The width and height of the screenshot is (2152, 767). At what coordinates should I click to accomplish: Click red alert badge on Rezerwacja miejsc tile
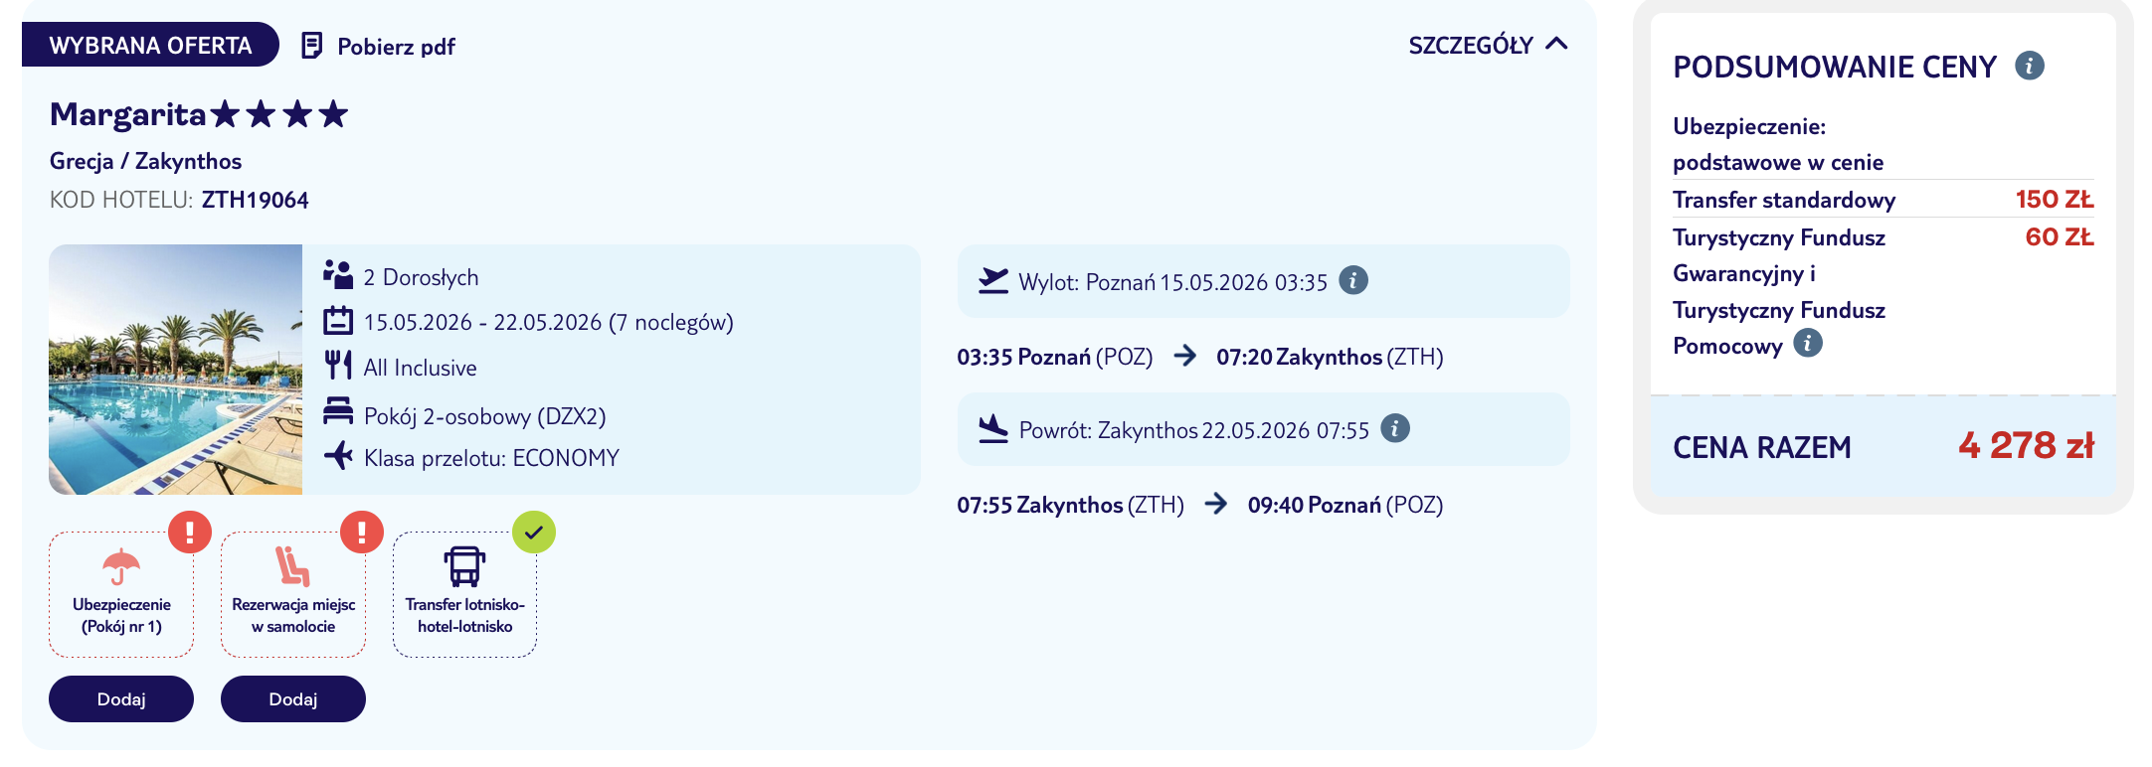pyautogui.click(x=361, y=532)
